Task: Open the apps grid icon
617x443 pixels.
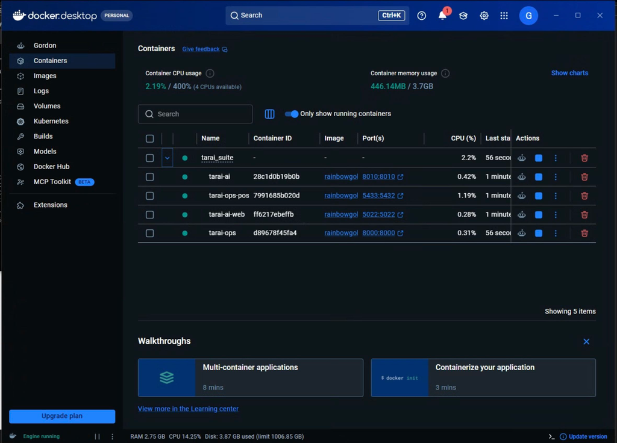Action: 504,16
